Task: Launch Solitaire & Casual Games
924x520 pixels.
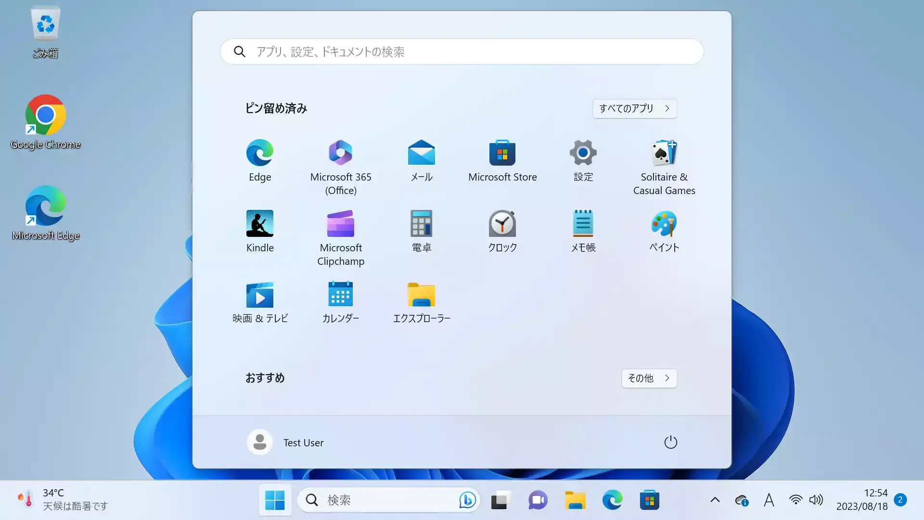Action: tap(664, 167)
